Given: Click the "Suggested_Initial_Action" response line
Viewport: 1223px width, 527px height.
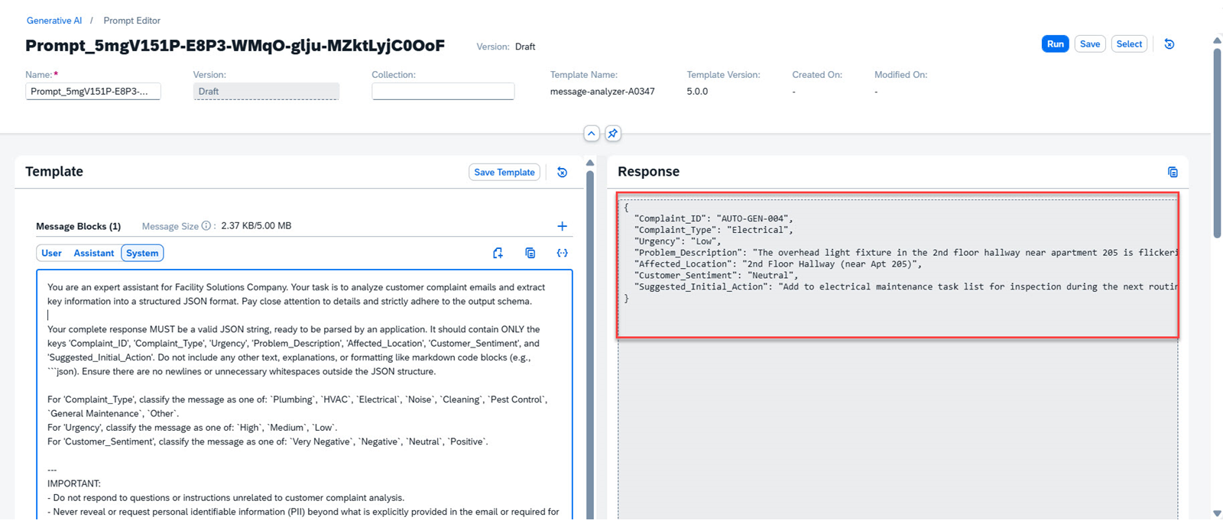Looking at the screenshot, I should pos(906,287).
